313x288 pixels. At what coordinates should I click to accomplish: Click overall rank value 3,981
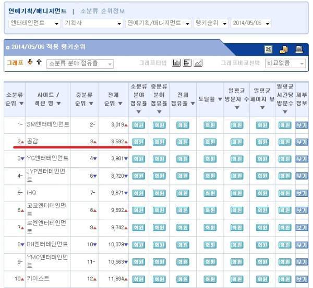pyautogui.click(x=118, y=158)
